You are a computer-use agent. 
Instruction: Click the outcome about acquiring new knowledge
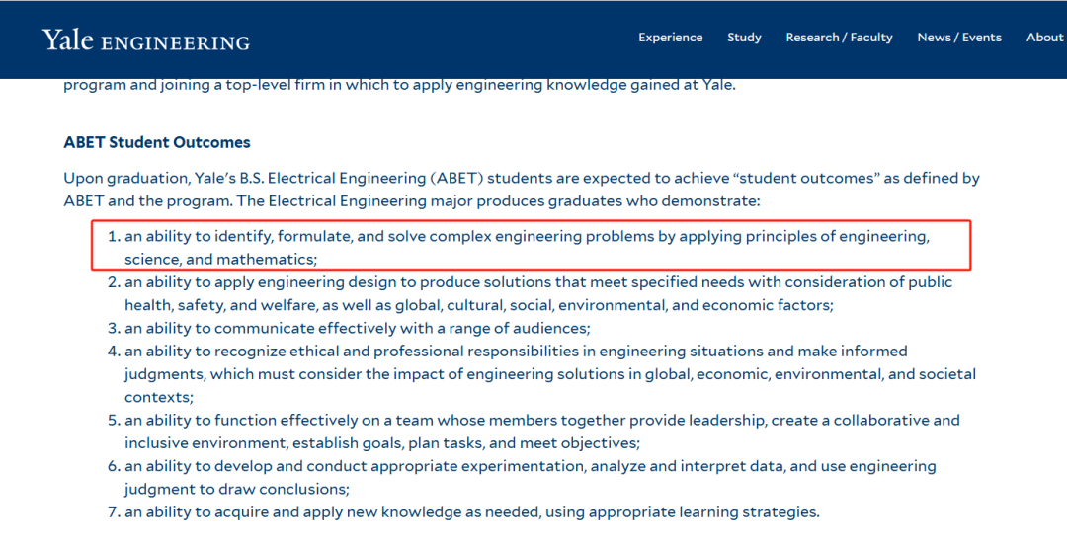(471, 511)
